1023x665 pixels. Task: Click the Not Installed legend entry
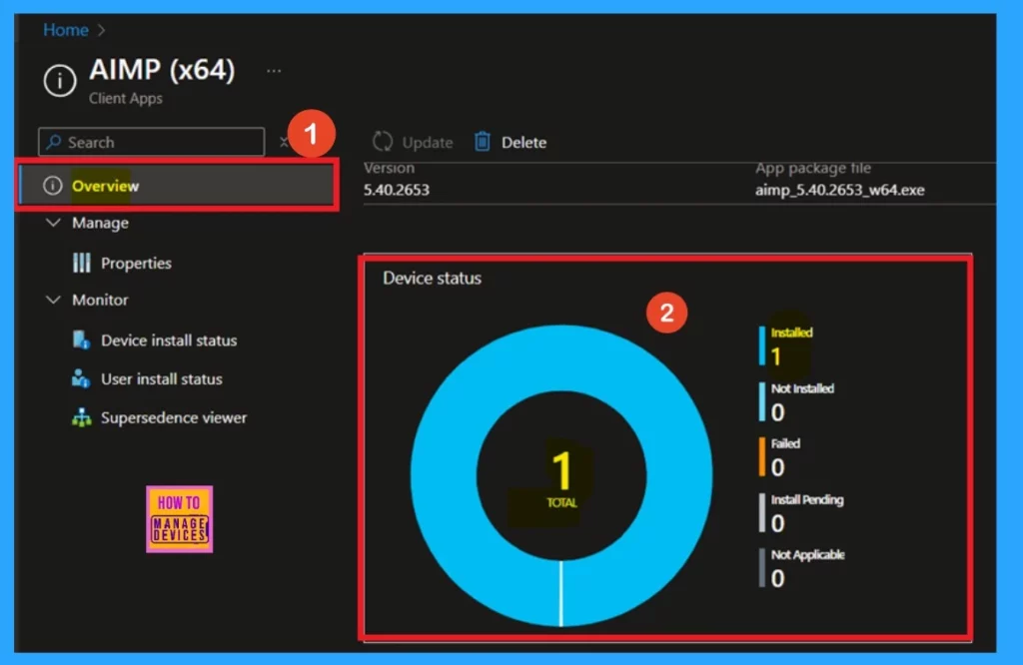(x=796, y=401)
